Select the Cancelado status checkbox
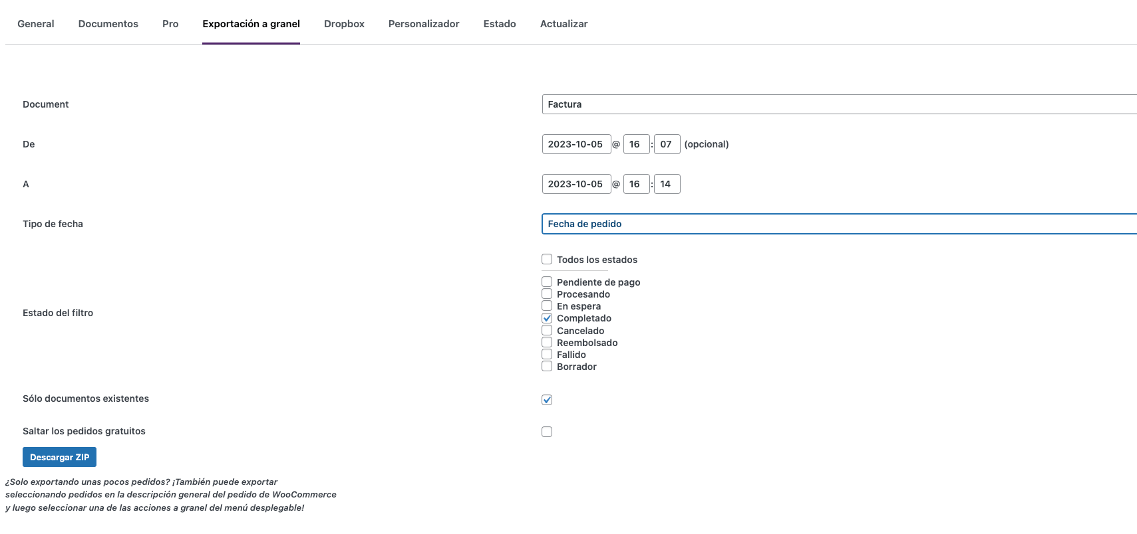This screenshot has width=1137, height=534. click(x=547, y=330)
